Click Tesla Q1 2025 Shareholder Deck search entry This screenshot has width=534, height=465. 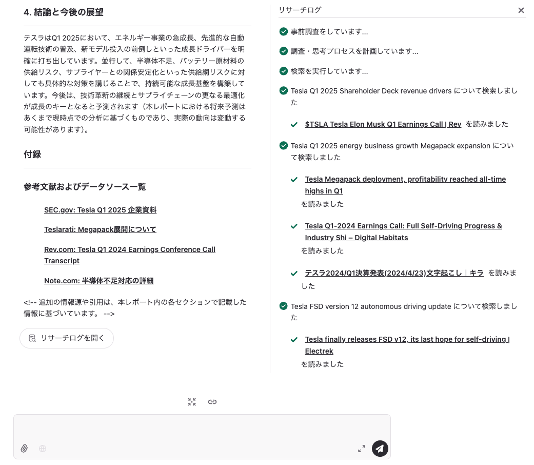point(404,96)
